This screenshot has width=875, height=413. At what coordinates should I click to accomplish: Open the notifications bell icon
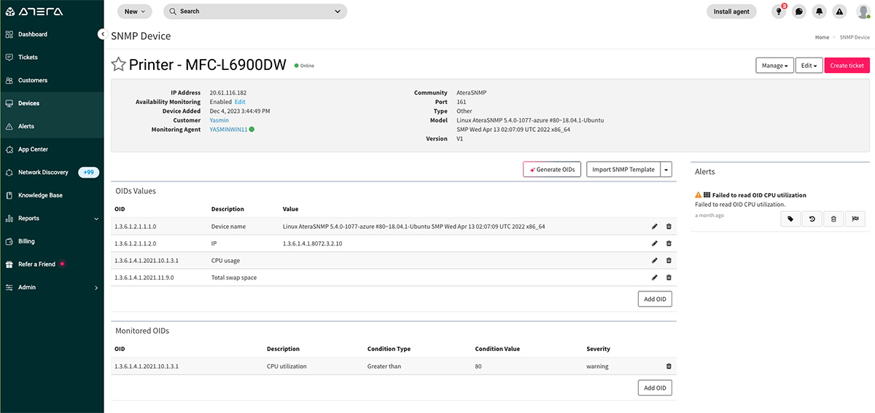click(820, 12)
